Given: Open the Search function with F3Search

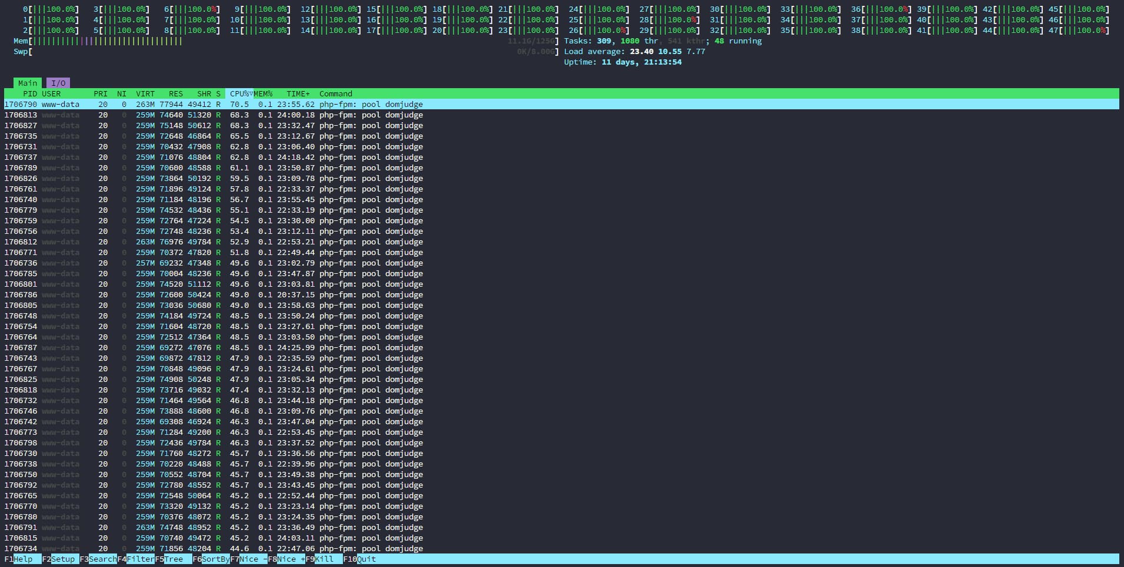Looking at the screenshot, I should click(97, 559).
